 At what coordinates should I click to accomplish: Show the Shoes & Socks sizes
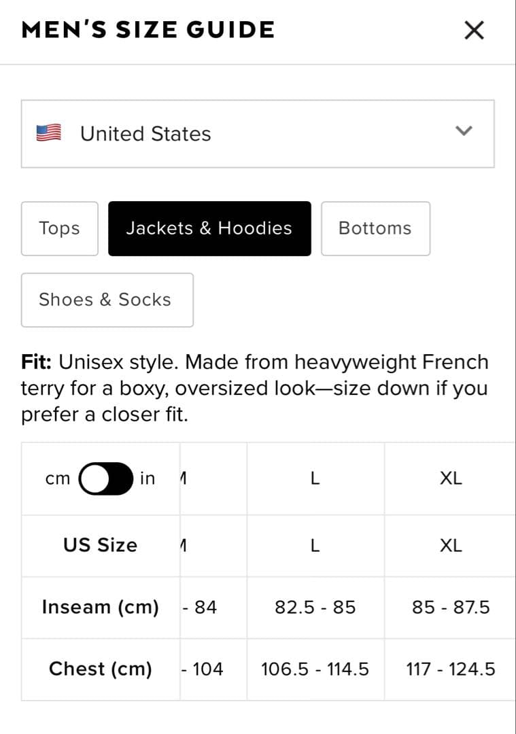pyautogui.click(x=107, y=300)
